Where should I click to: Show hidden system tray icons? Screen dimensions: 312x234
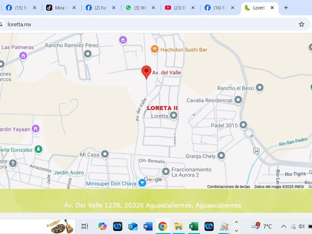coord(284,227)
